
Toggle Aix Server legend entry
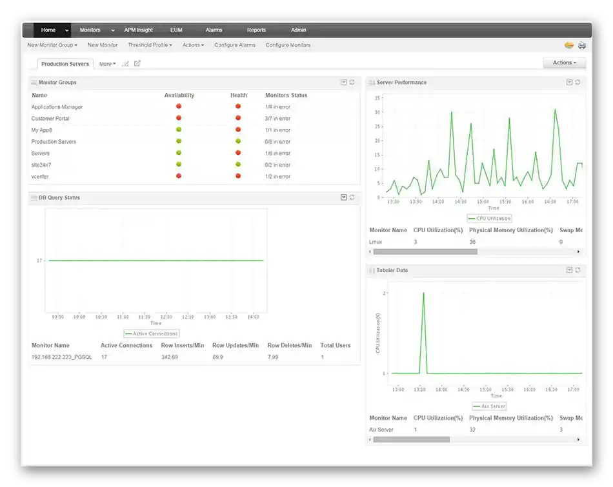pyautogui.click(x=490, y=406)
